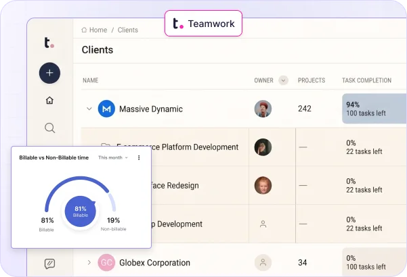Click the Massive Dynamic logo icon
This screenshot has width=407, height=277.
[106, 109]
